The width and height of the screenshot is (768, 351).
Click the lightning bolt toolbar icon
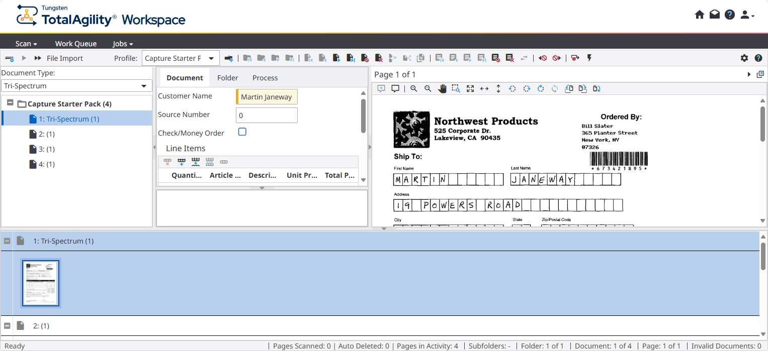pos(589,58)
